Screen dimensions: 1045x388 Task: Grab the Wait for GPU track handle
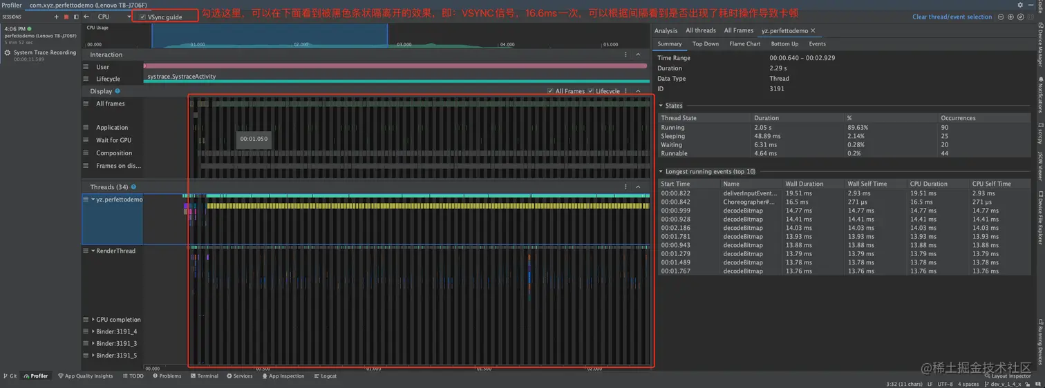pos(86,140)
